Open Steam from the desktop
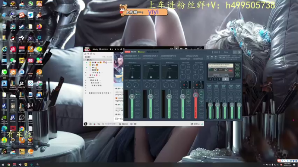This screenshot has height=167, width=298. click(x=22, y=27)
